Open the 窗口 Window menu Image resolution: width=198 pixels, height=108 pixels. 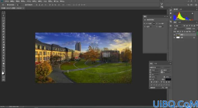coord(56,1)
